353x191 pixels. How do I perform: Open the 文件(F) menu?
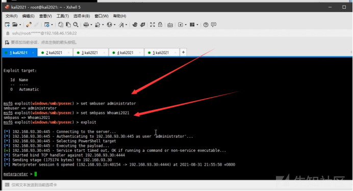(12, 16)
